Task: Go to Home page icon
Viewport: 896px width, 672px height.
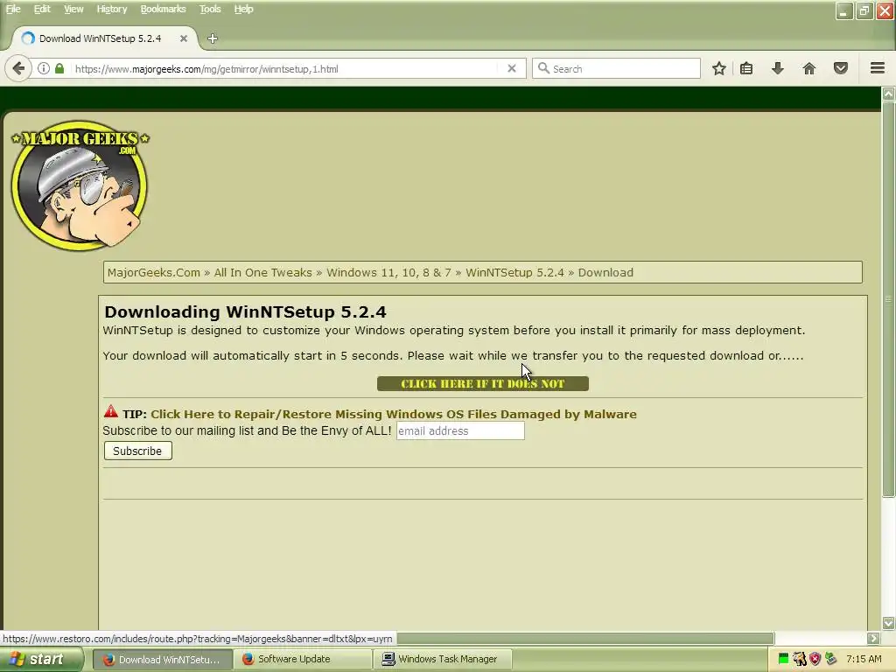Action: (809, 68)
